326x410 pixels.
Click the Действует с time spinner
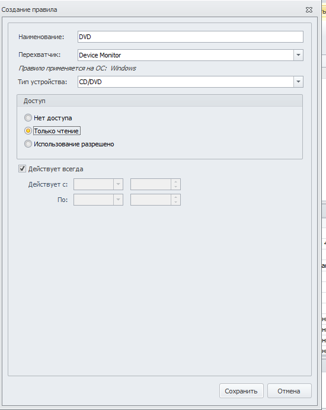pos(155,184)
